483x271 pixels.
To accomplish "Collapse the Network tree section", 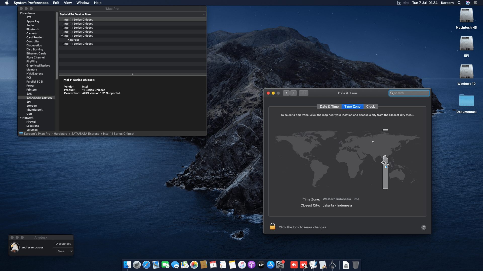I will point(21,118).
